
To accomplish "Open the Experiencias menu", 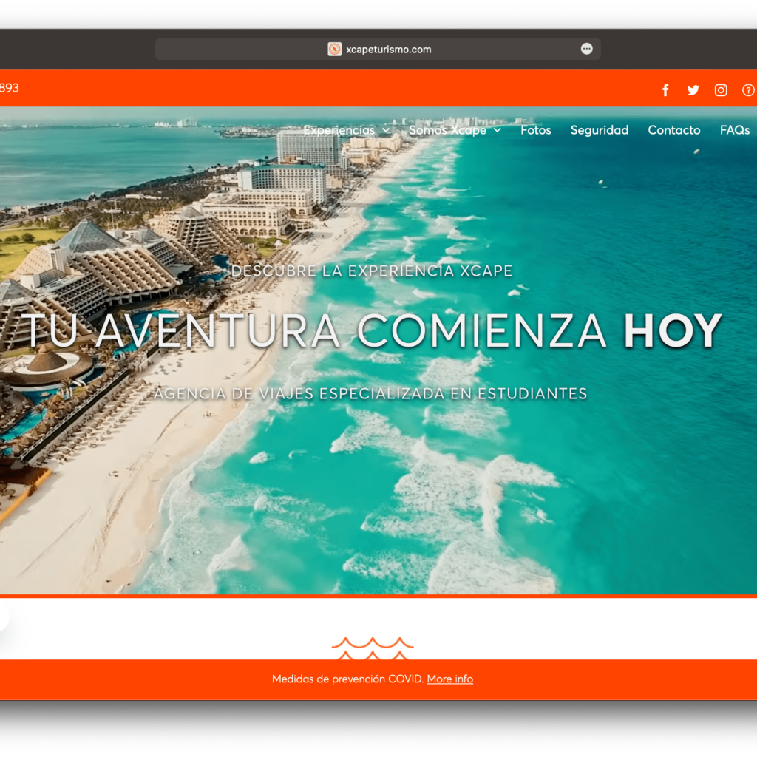I will pos(339,130).
